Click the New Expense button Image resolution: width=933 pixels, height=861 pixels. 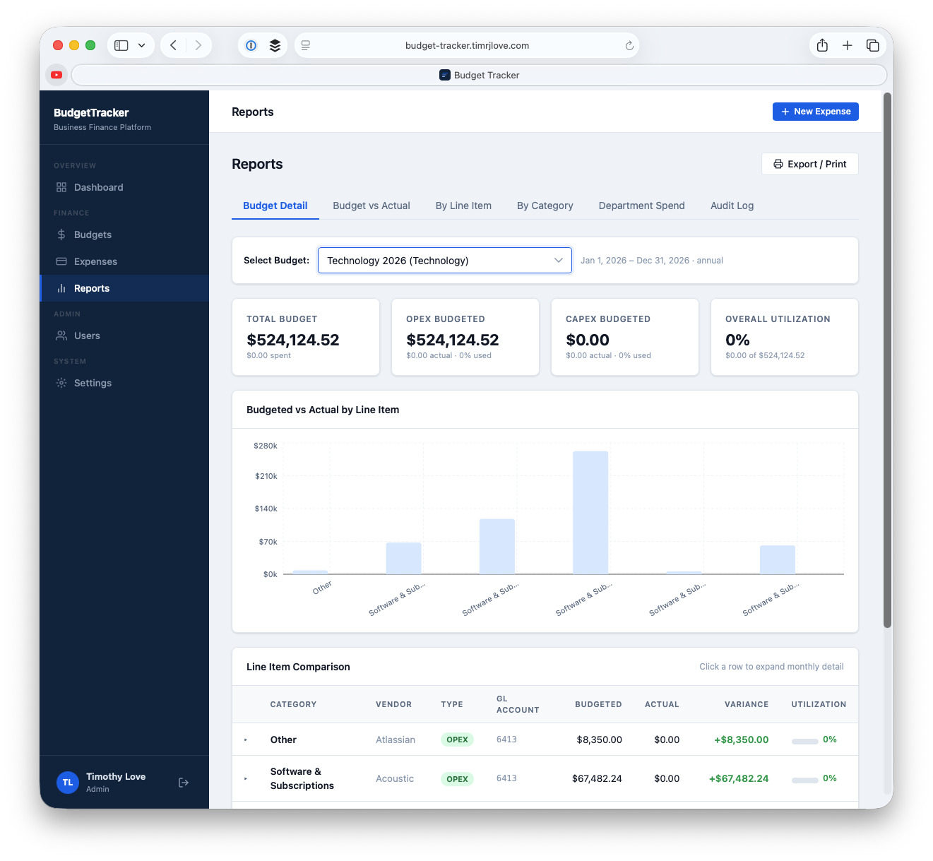(815, 112)
